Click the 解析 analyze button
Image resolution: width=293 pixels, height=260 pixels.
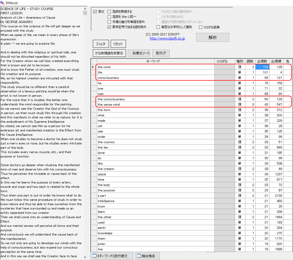[212, 38]
